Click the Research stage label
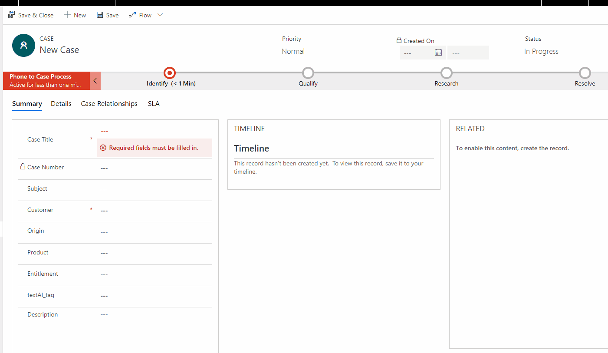The width and height of the screenshot is (608, 353). 447,83
